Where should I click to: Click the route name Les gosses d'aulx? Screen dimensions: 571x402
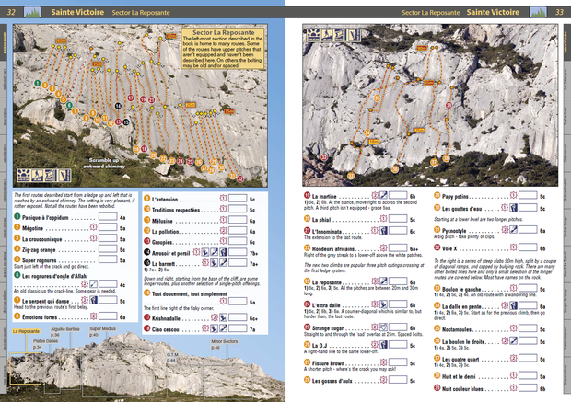coord(332,381)
